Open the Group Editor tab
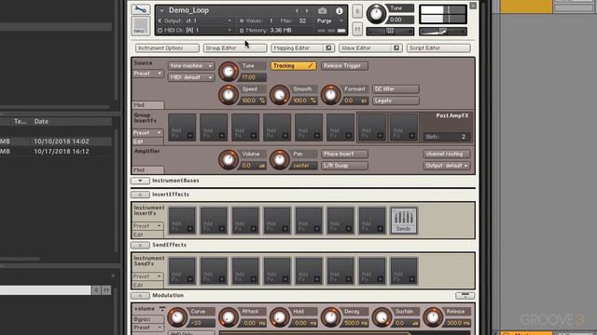 point(234,47)
